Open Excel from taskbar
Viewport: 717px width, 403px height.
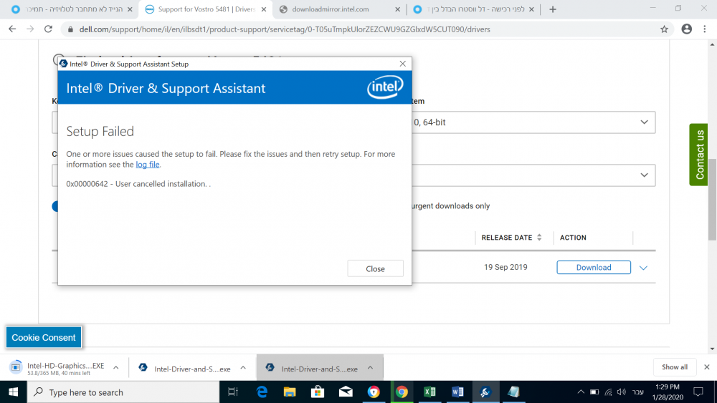(429, 392)
